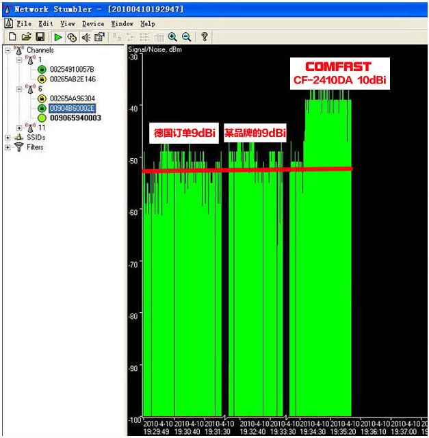Select MAC entry 00265AB2E146
The width and height of the screenshot is (429, 438).
(73, 79)
